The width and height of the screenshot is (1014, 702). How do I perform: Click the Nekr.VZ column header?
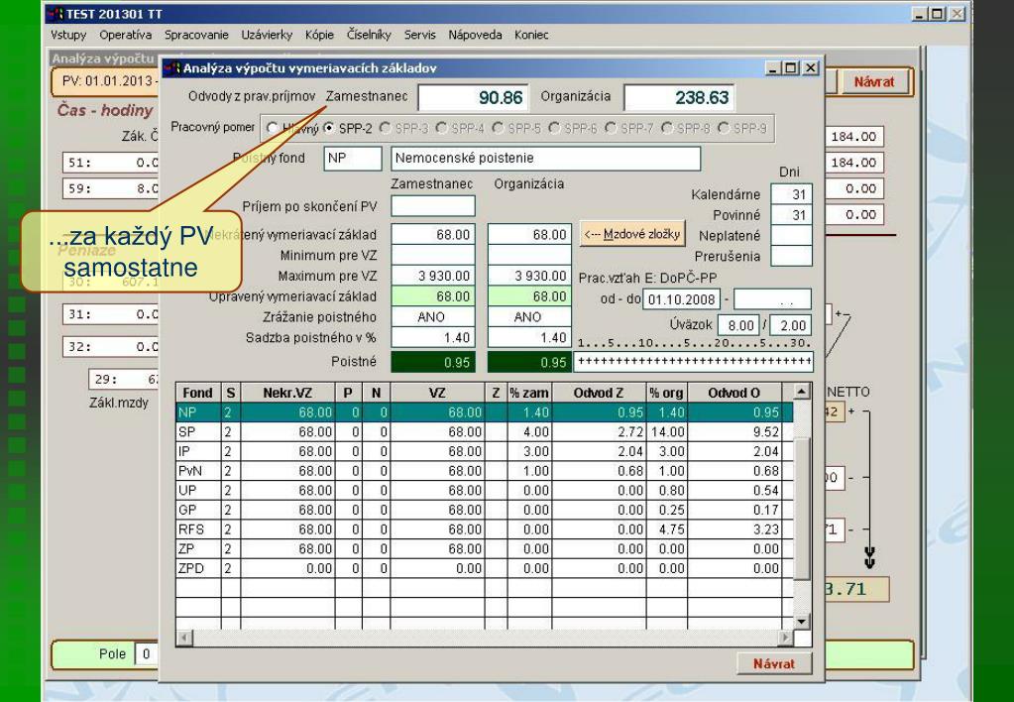287,392
